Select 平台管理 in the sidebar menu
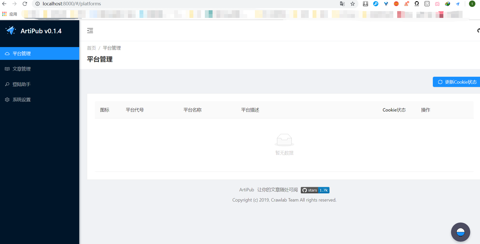Image resolution: width=480 pixels, height=244 pixels. 39,53
